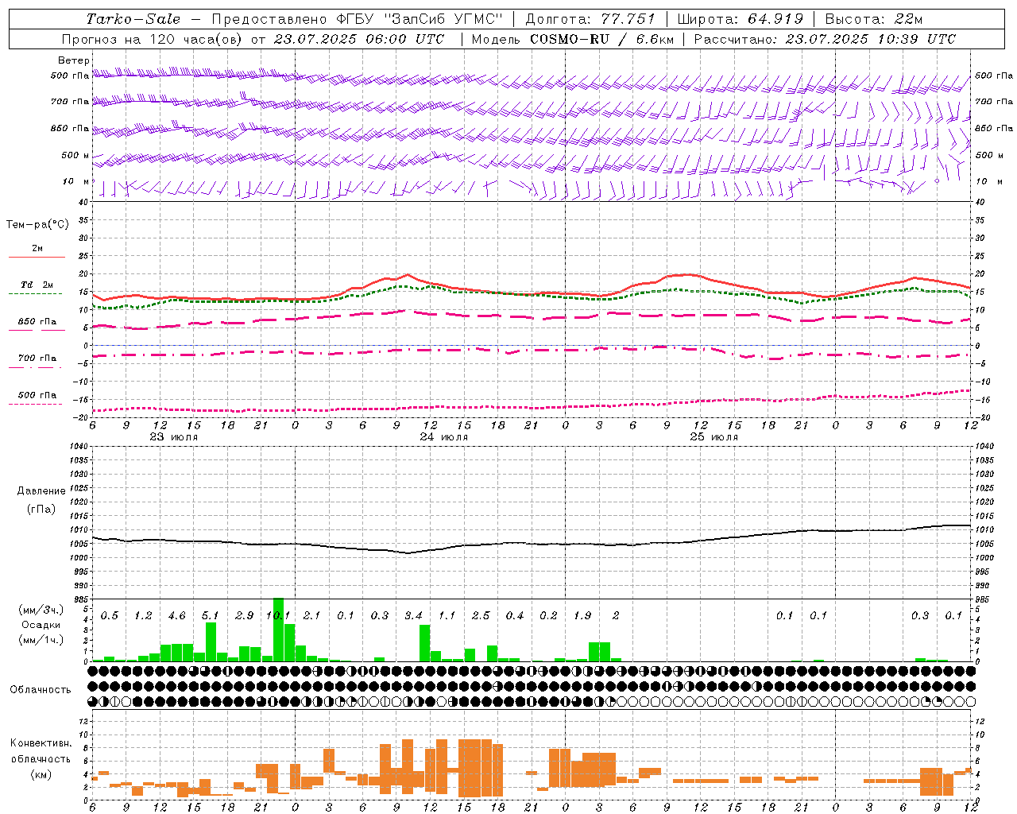Click the 850 гПа temperature legend line sample
Image resolution: width=1017 pixels, height=814 pixels.
37,330
